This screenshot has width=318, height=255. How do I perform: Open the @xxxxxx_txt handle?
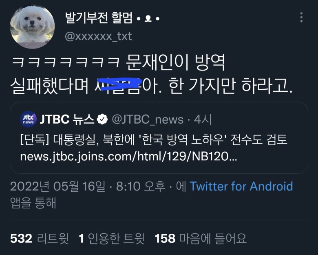click(x=98, y=36)
